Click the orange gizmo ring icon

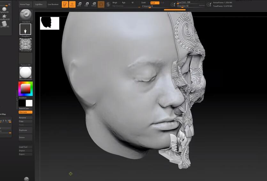(x=101, y=4)
